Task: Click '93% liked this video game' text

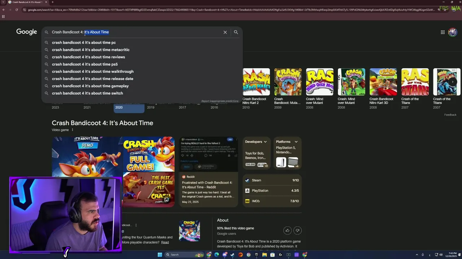Action: coord(235,228)
